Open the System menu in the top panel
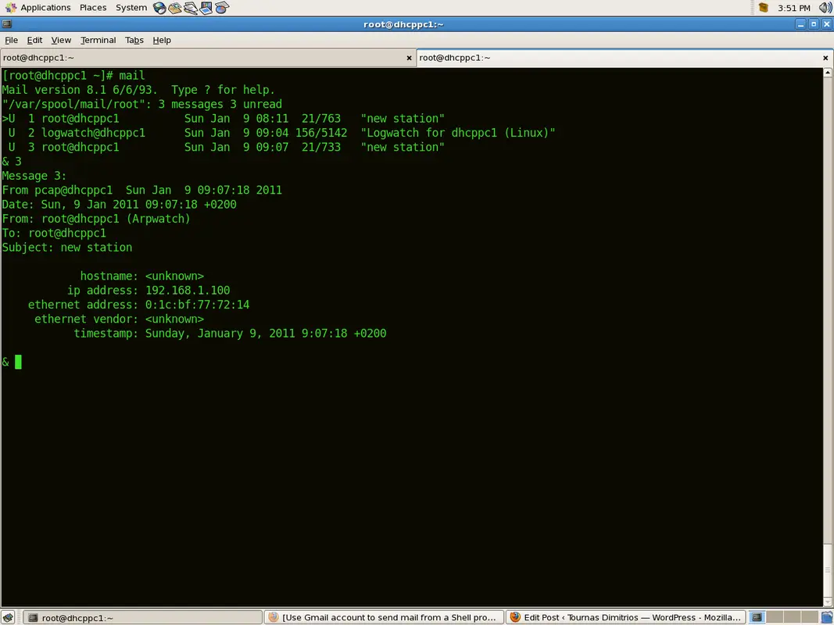The height and width of the screenshot is (625, 834). coord(131,7)
